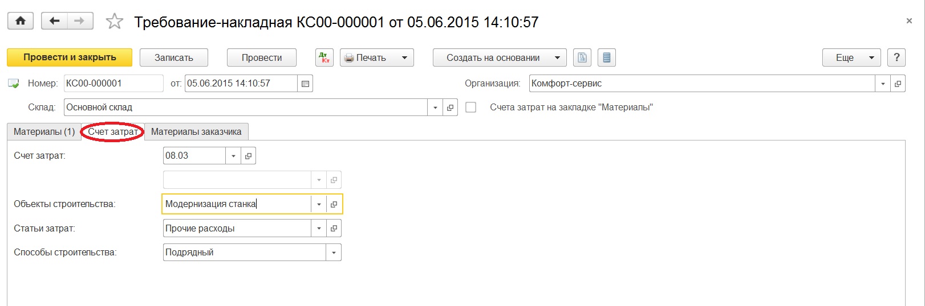Toggle Счета затрат на закладке Материалы checkbox
The height and width of the screenshot is (306, 925).
point(470,107)
